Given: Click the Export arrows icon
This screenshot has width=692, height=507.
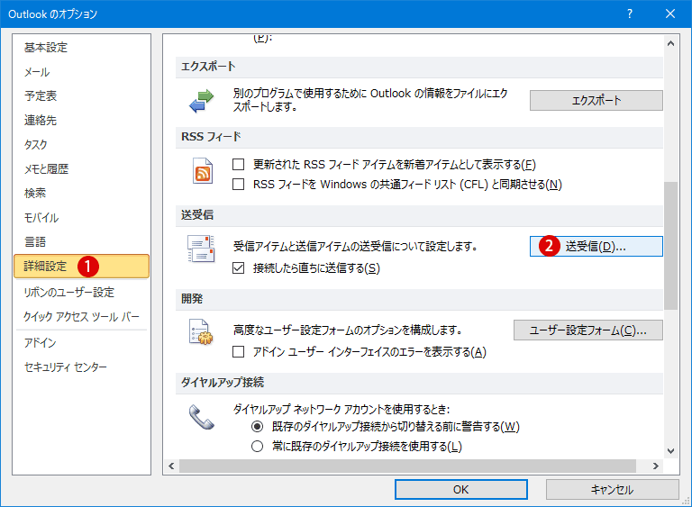Looking at the screenshot, I should click(x=201, y=101).
